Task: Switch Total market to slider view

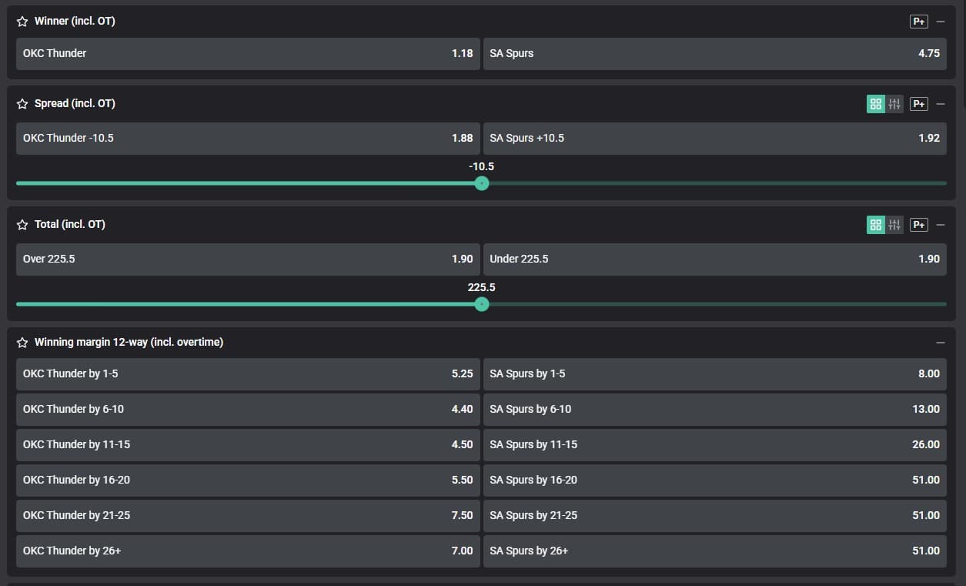Action: (894, 225)
